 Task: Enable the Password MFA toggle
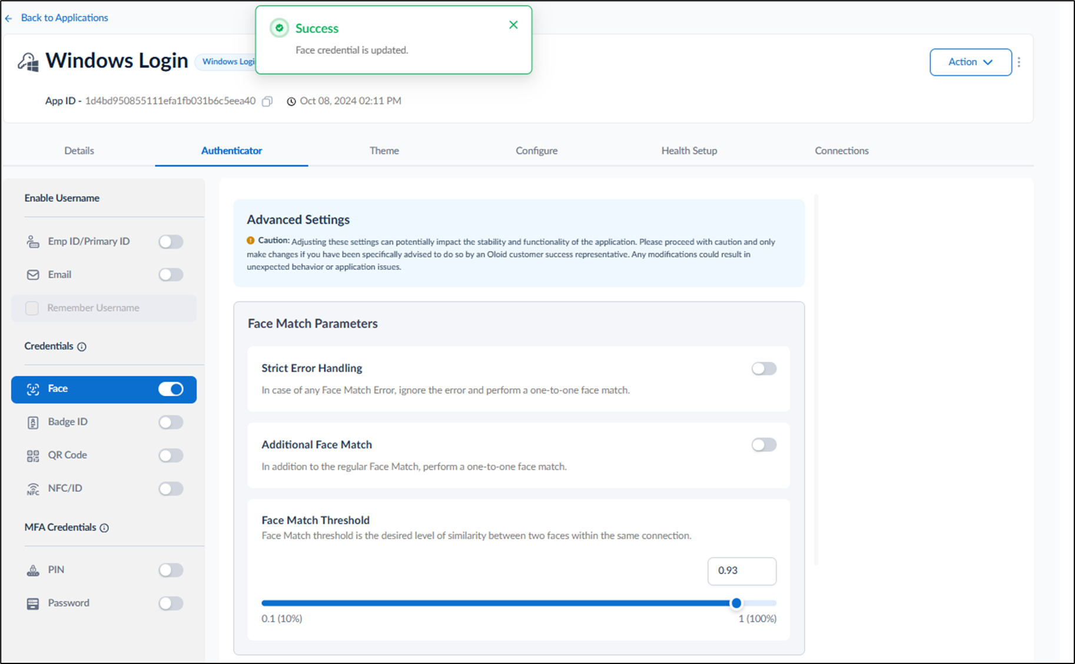171,603
